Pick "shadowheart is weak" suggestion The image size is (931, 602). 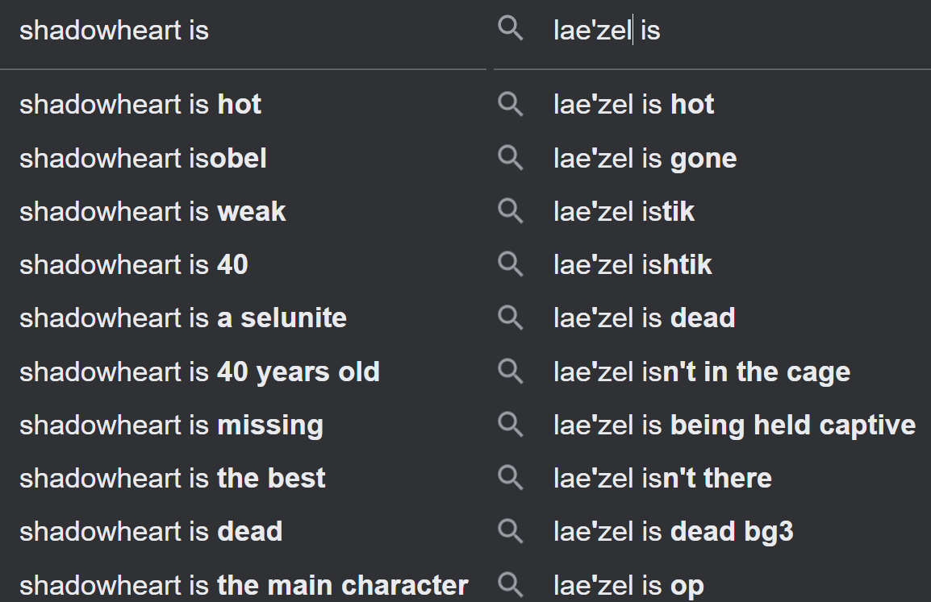(152, 211)
